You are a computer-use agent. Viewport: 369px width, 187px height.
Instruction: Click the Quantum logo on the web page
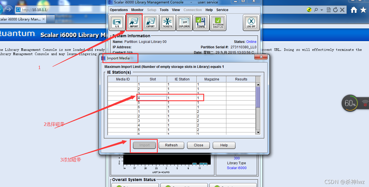[17, 34]
